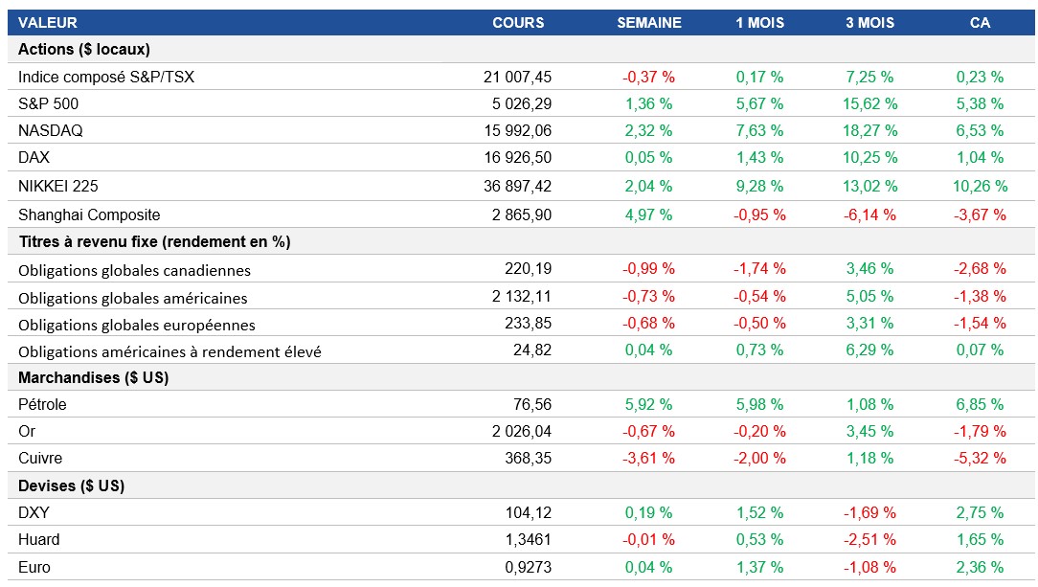Click the Obligations globales canadiennes label

point(134,271)
